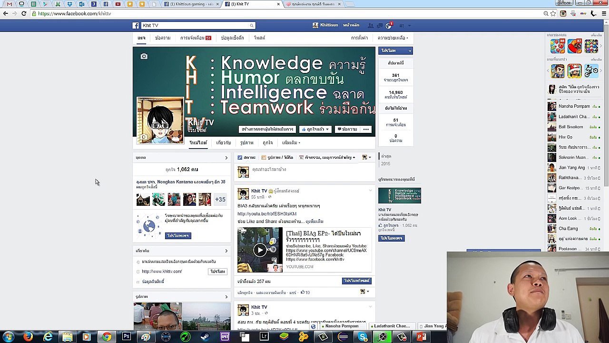Select the bicycle game icon in sidebar
Image resolution: width=609 pixels, height=343 pixels.
(x=591, y=71)
